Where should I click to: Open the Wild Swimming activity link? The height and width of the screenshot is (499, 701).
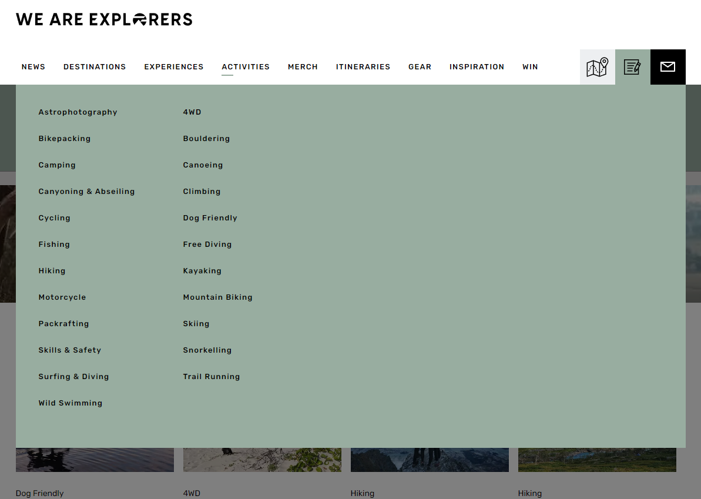coord(71,403)
